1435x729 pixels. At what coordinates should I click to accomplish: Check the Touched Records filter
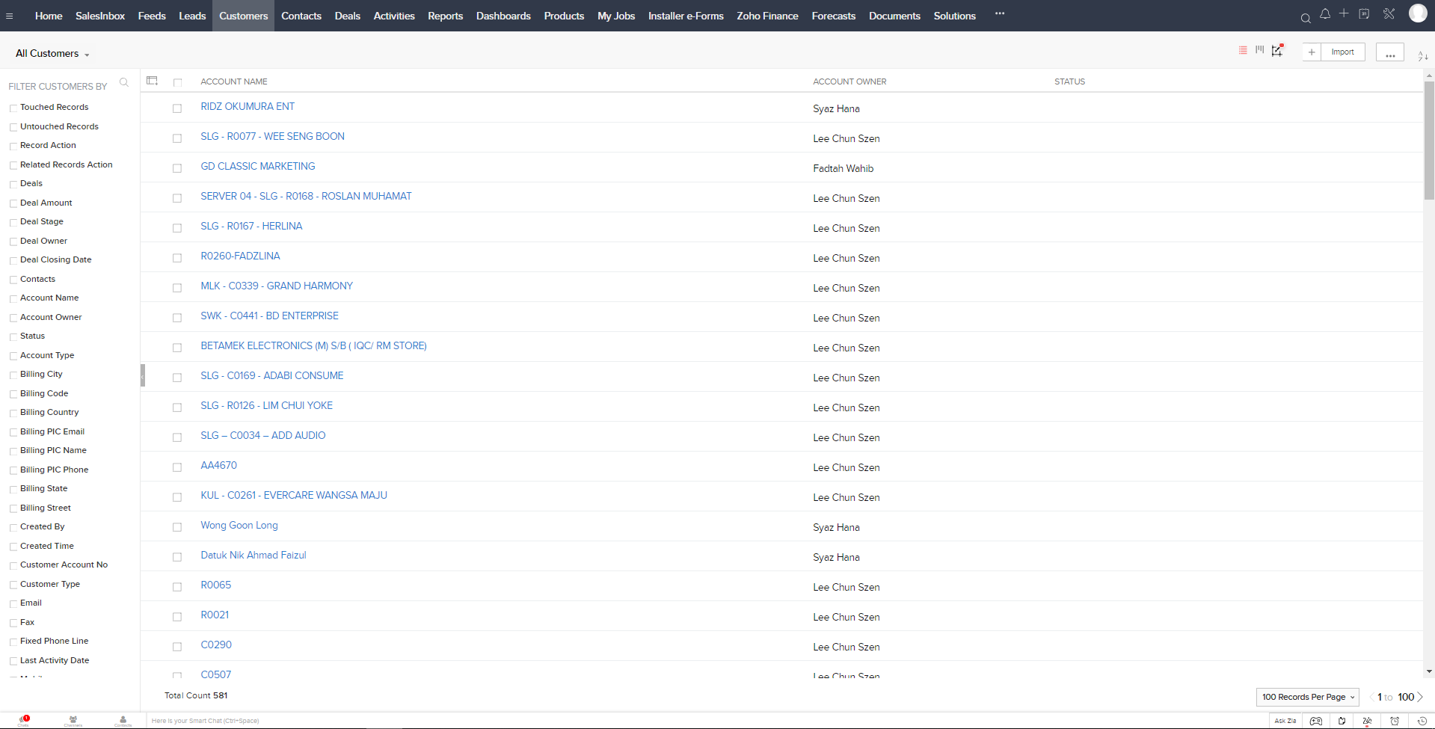(x=13, y=108)
